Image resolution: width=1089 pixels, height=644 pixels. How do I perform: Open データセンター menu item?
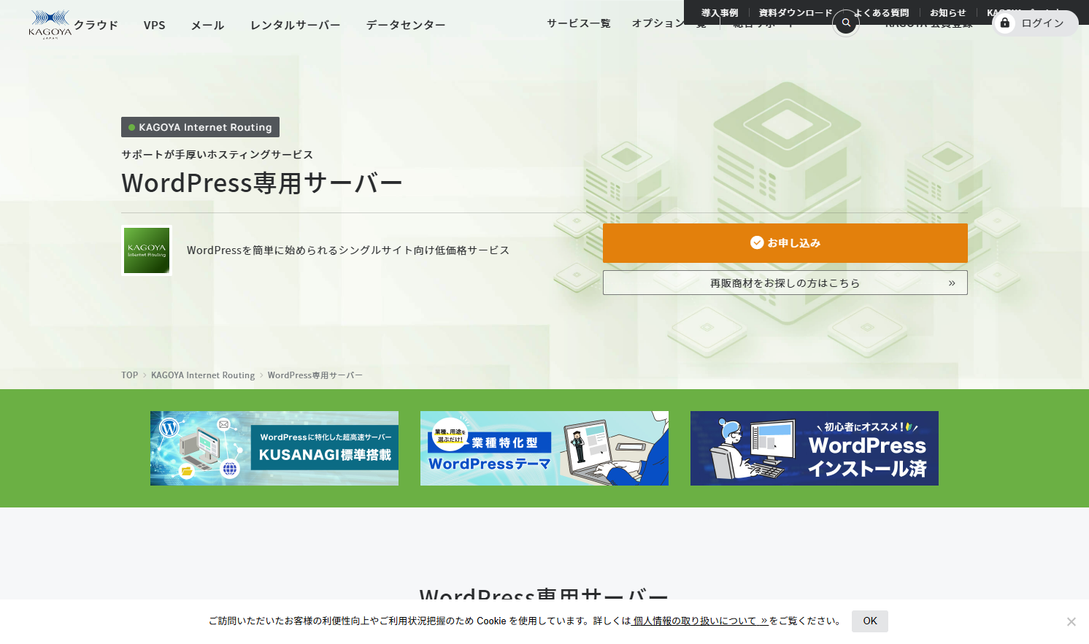coord(406,25)
